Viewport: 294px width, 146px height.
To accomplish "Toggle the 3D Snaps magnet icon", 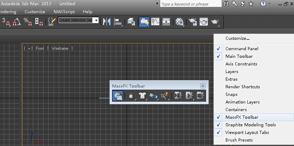I will 6,21.
